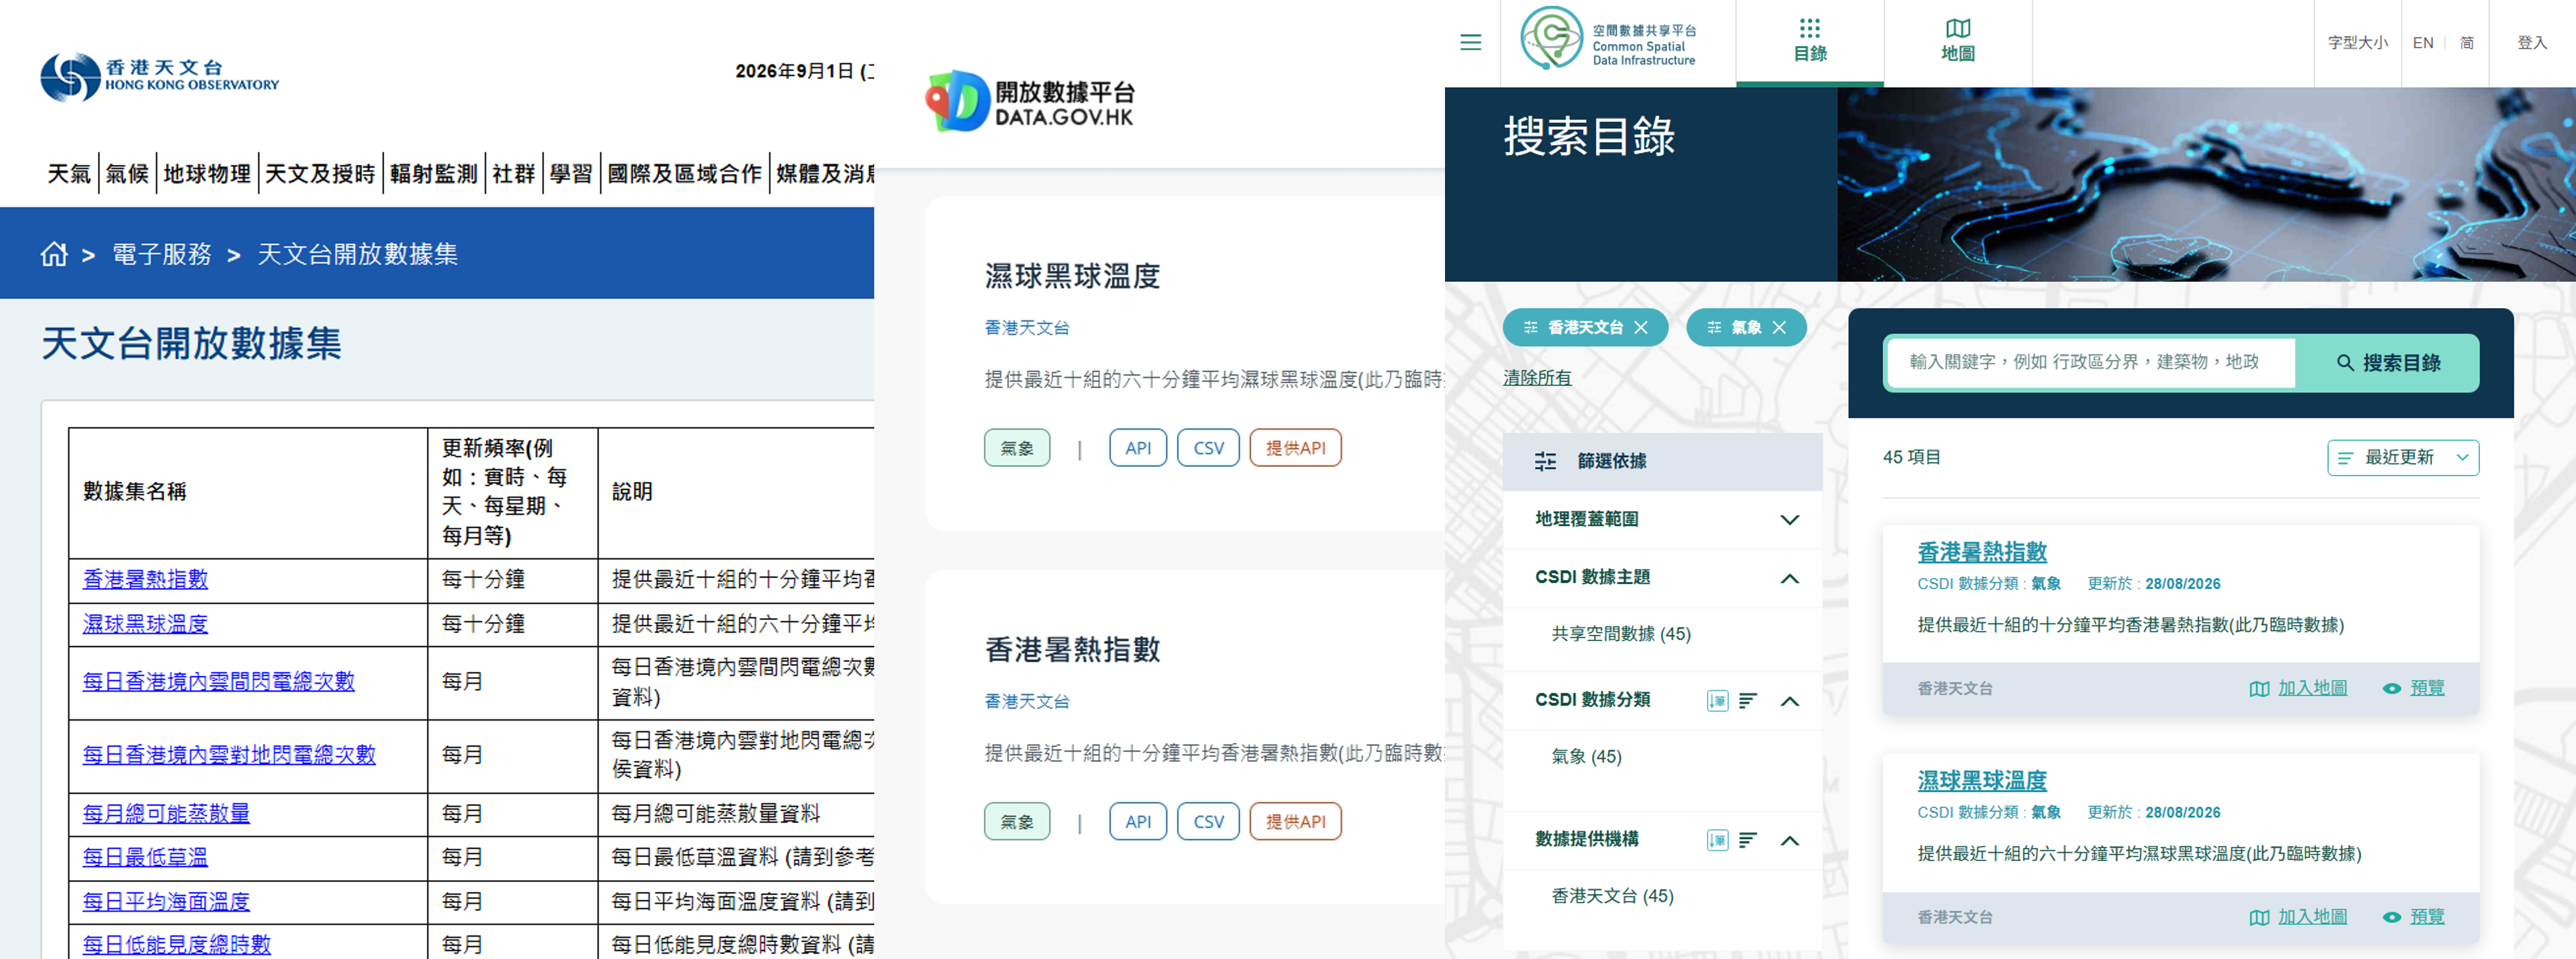
Task: Click the DATA.GOV.HK logo
Action: click(1030, 102)
